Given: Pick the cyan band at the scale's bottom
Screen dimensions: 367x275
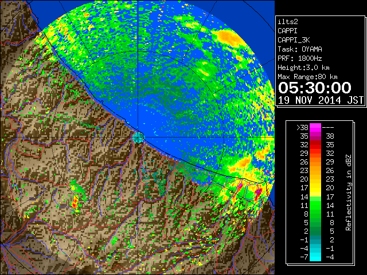Looking at the screenshot, I should click(x=315, y=257).
